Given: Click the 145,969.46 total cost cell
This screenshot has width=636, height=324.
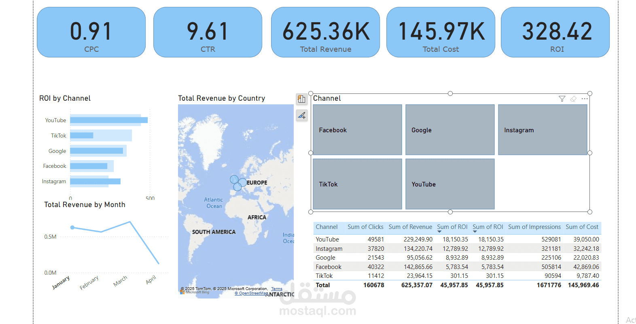Looking at the screenshot, I should point(583,285).
